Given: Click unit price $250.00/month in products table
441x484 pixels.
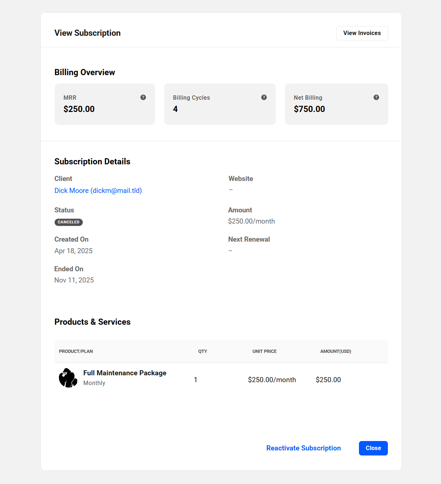Looking at the screenshot, I should pyautogui.click(x=272, y=380).
